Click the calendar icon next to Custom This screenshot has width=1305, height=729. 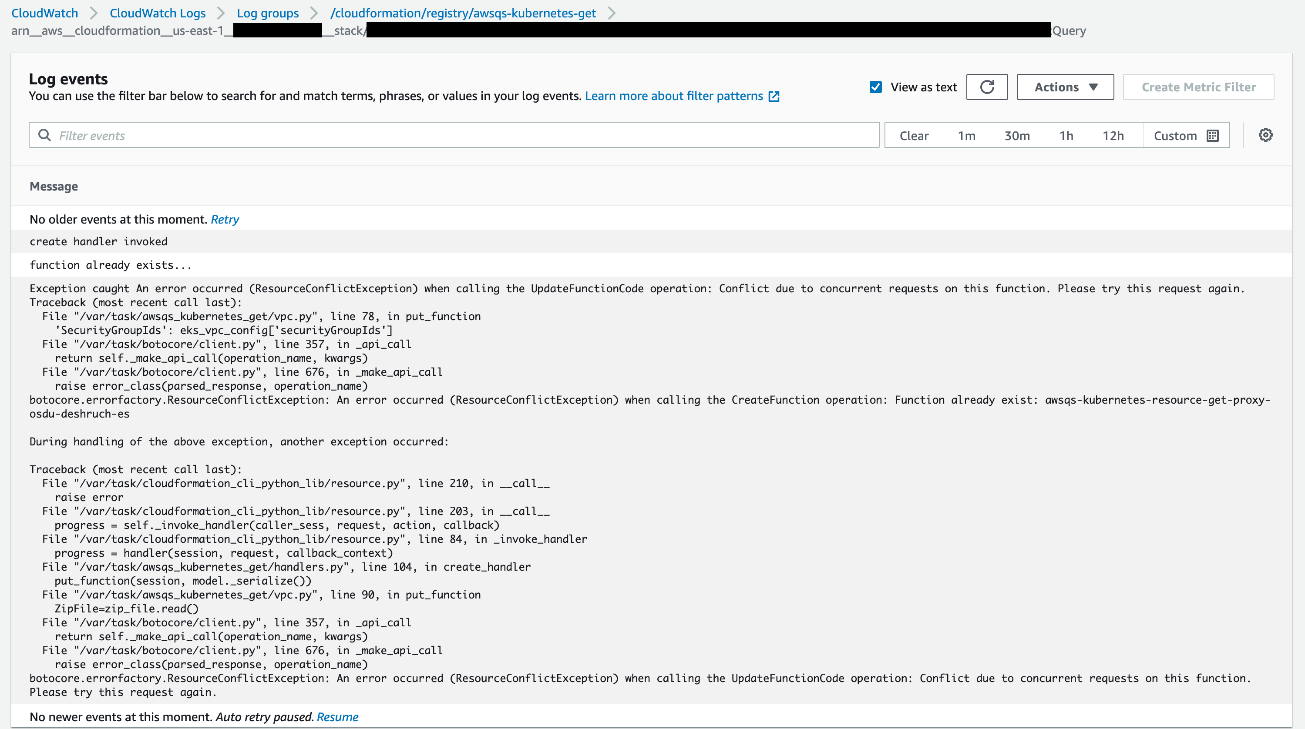tap(1213, 136)
